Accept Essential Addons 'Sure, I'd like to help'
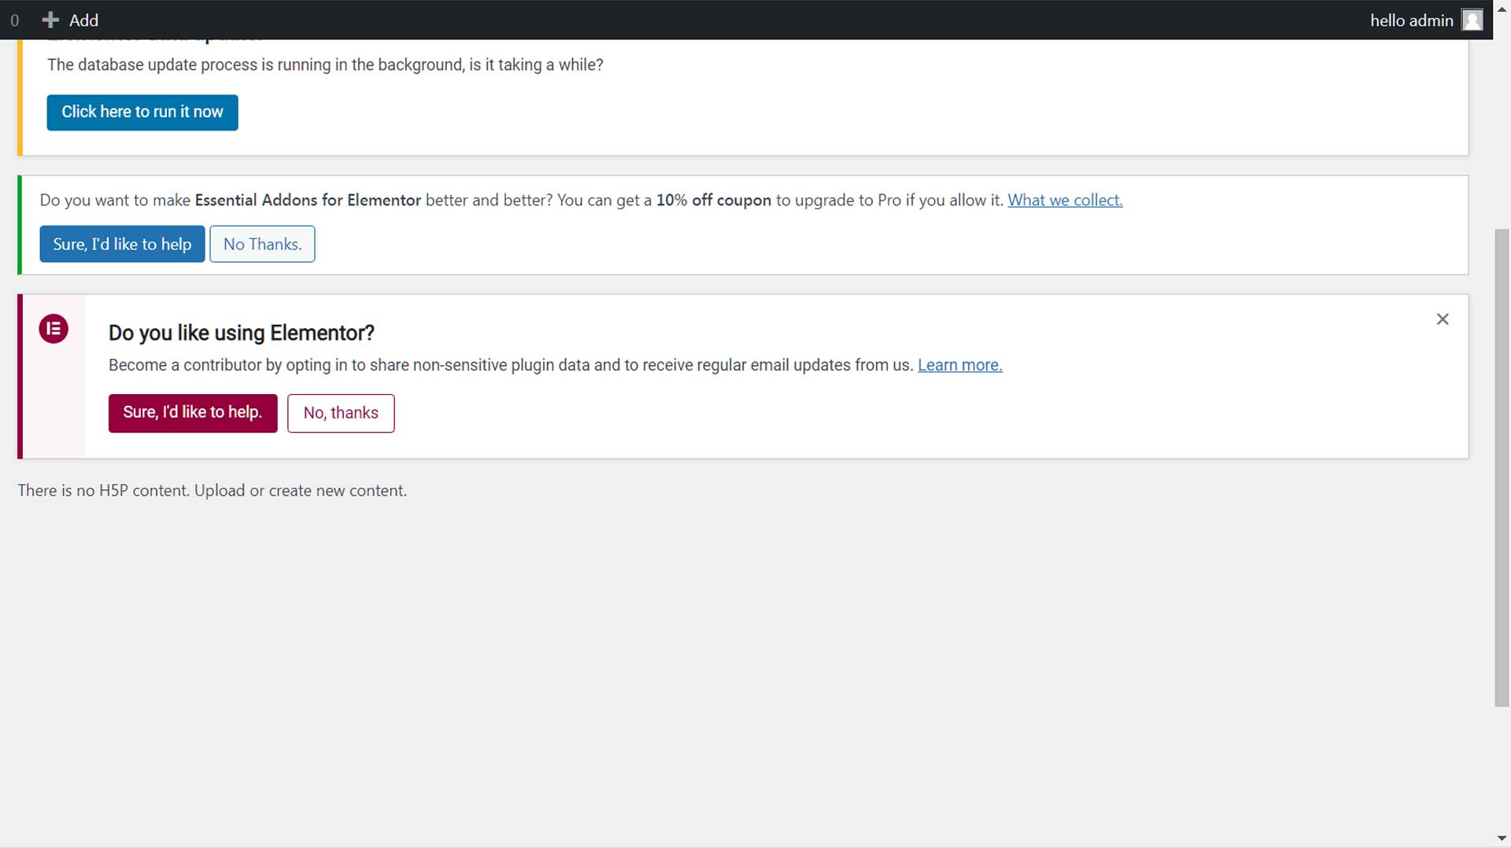The height and width of the screenshot is (848, 1511). (x=122, y=244)
